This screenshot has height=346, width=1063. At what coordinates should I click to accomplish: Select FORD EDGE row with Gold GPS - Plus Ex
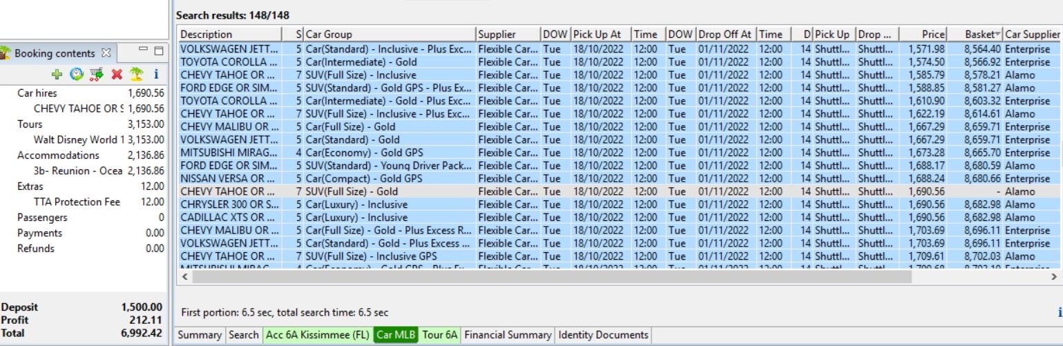tap(620, 88)
